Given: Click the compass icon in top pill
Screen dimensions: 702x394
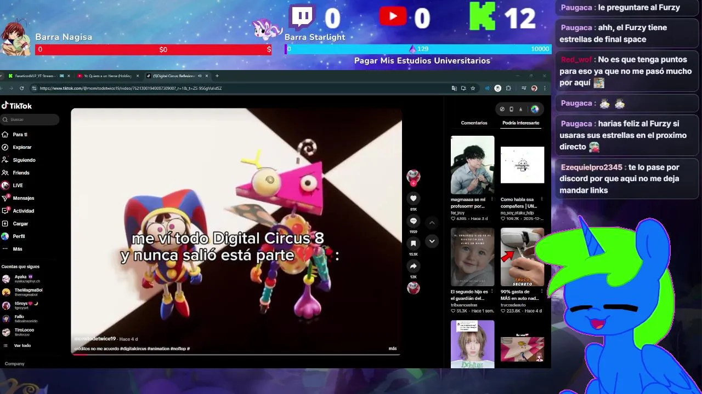Looking at the screenshot, I should [502, 109].
